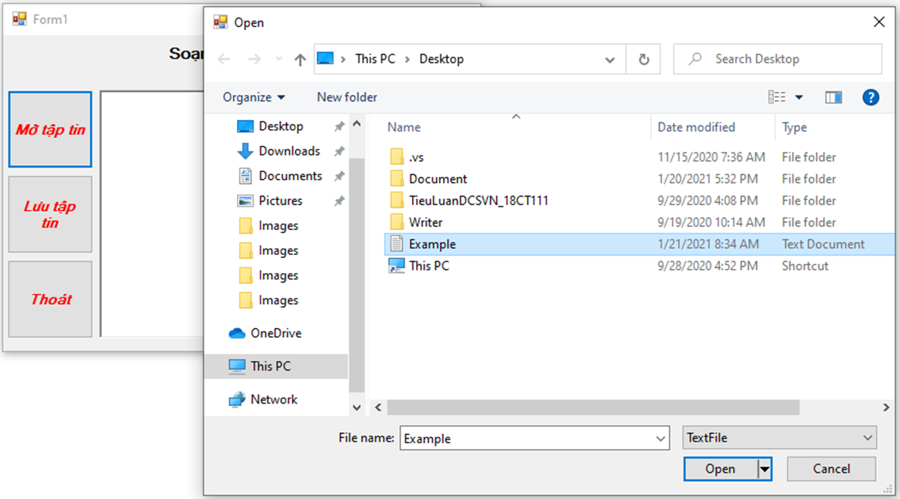
Task: Select OneDrive in the navigation pane
Action: pos(275,333)
